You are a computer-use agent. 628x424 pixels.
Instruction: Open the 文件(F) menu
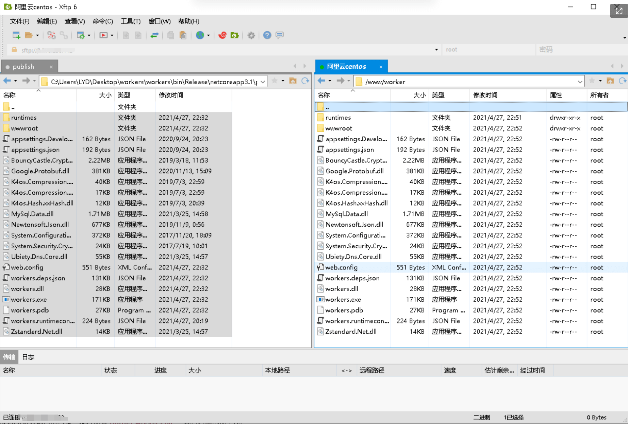[x=19, y=21]
